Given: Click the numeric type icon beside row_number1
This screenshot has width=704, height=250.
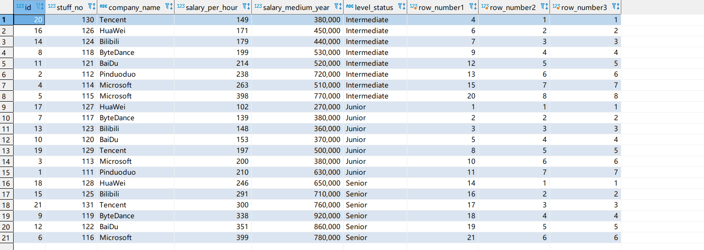Looking at the screenshot, I should coord(414,6).
